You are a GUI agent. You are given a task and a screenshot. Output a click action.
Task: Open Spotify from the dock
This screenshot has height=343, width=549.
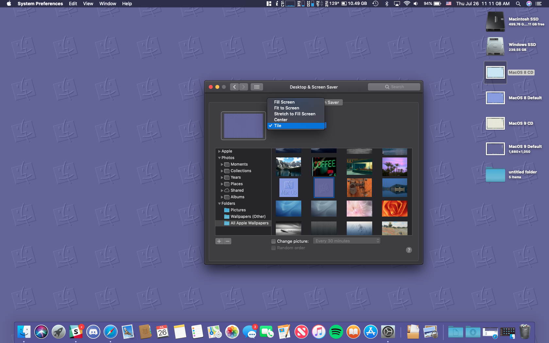pos(336,332)
